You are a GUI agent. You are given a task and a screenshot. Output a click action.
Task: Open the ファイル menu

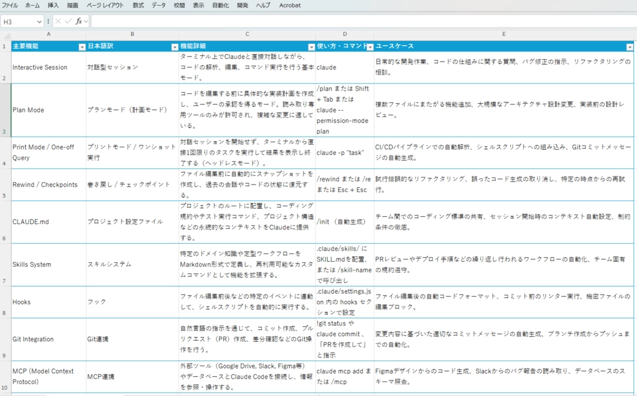(x=10, y=5)
